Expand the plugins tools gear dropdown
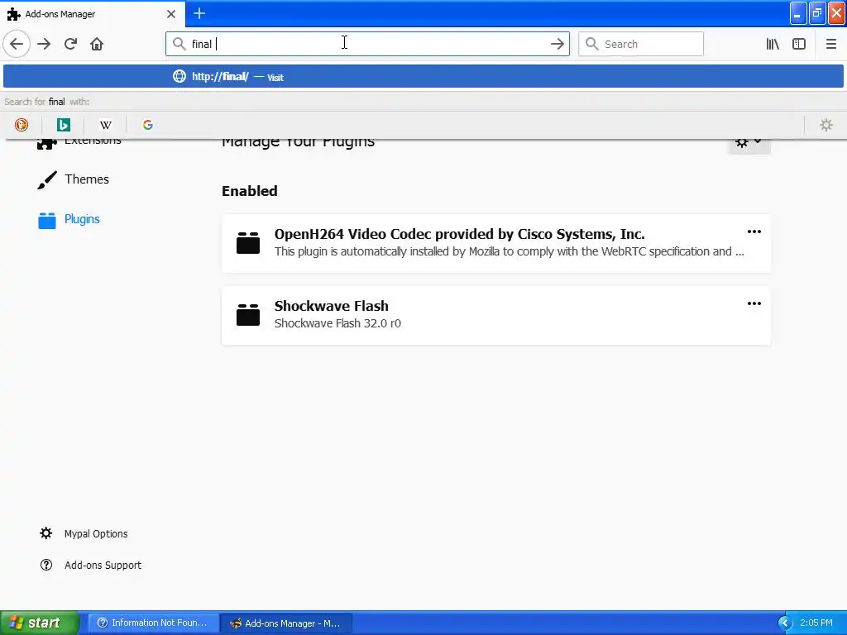Image resolution: width=847 pixels, height=635 pixels. 749,143
